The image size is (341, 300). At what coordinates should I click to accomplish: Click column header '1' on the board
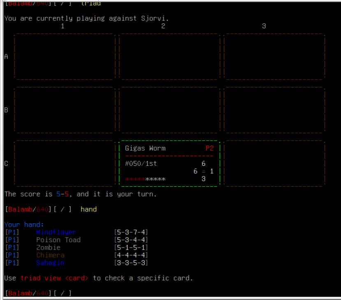[x=63, y=26]
